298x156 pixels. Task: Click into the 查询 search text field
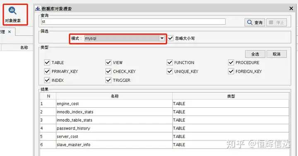pyautogui.click(x=133, y=21)
